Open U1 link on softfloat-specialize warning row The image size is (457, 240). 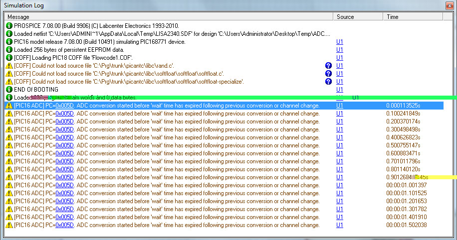point(340,82)
